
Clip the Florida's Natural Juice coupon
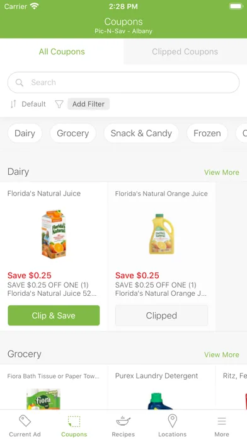[54, 315]
